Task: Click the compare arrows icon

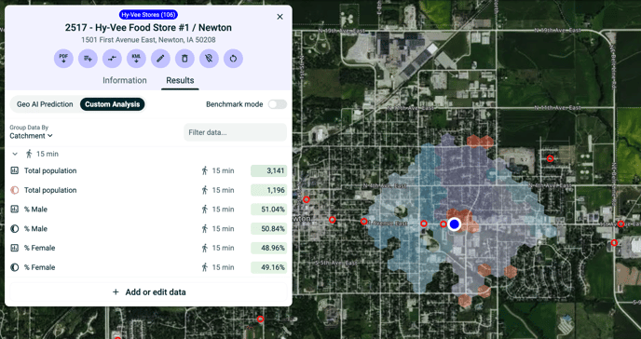Action: point(112,59)
